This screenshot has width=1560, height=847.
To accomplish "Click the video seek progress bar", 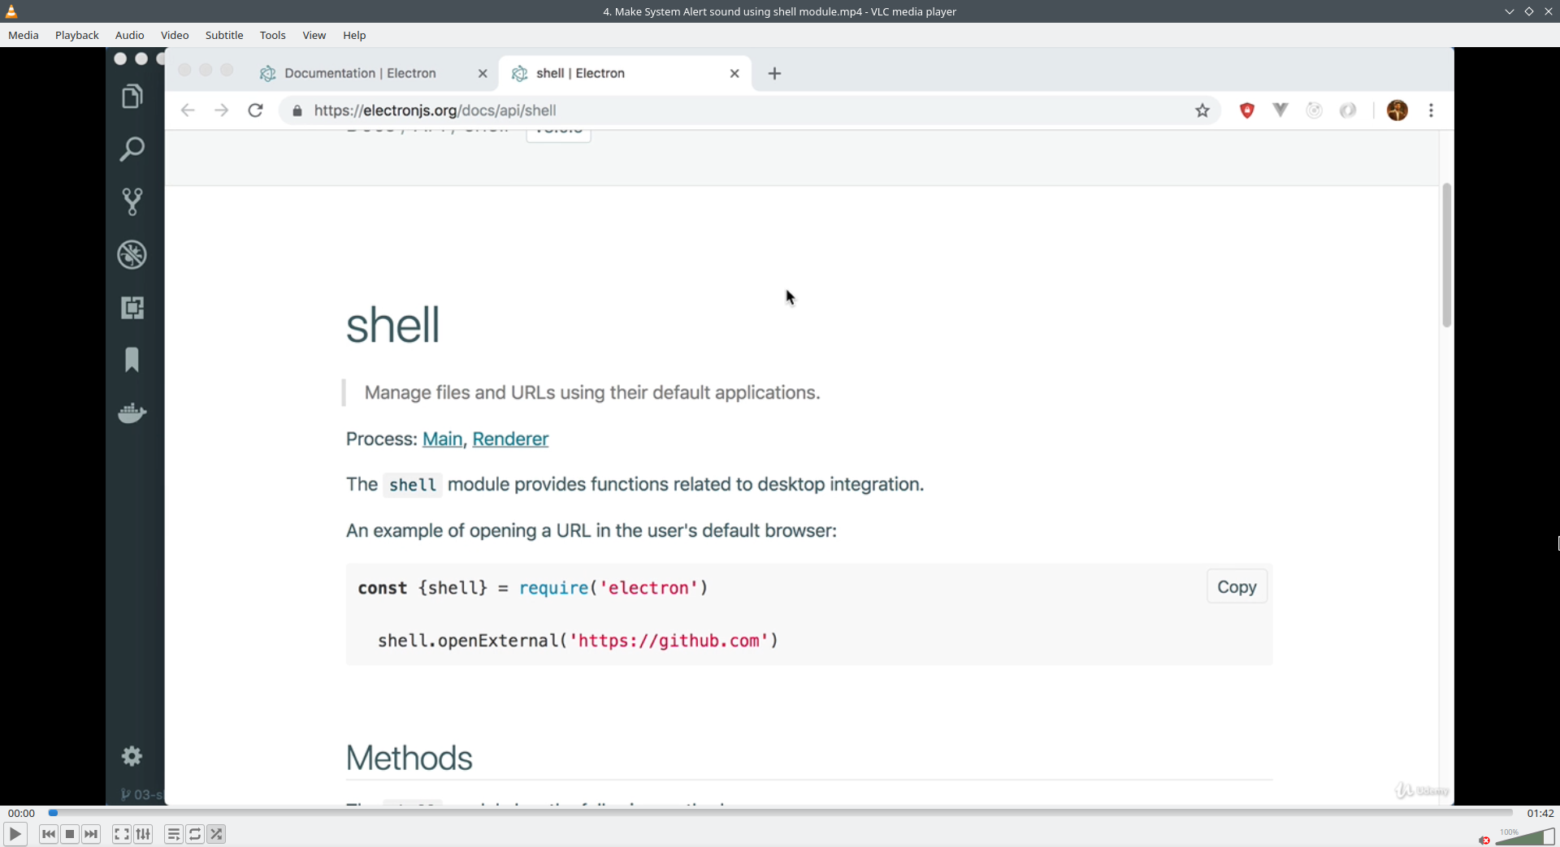I will coord(780,813).
